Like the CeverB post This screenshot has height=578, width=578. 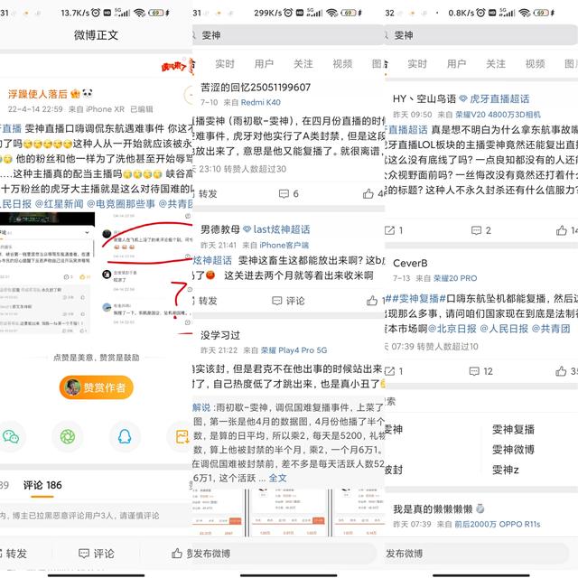[x=561, y=371]
